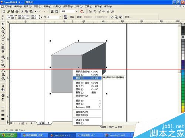Go to the first page using the navigator arrow
The image size is (185, 138).
tap(11, 123)
